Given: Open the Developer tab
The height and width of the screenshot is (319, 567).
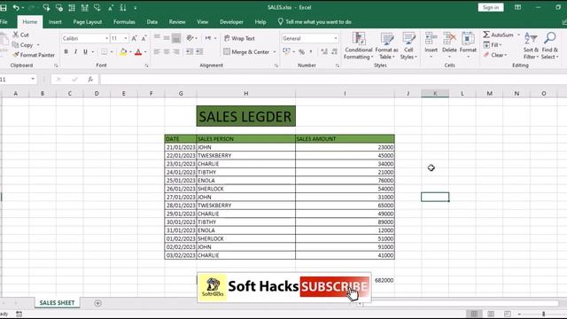Looking at the screenshot, I should (231, 21).
